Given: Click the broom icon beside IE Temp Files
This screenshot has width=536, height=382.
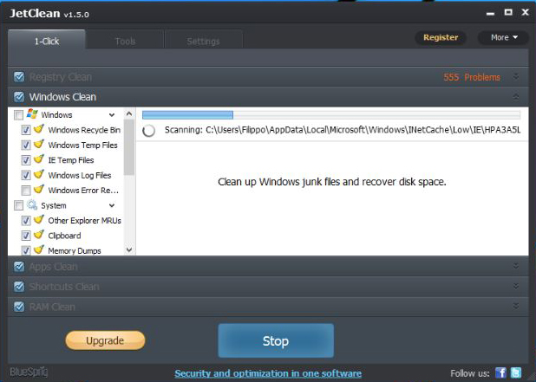Looking at the screenshot, I should pyautogui.click(x=39, y=159).
